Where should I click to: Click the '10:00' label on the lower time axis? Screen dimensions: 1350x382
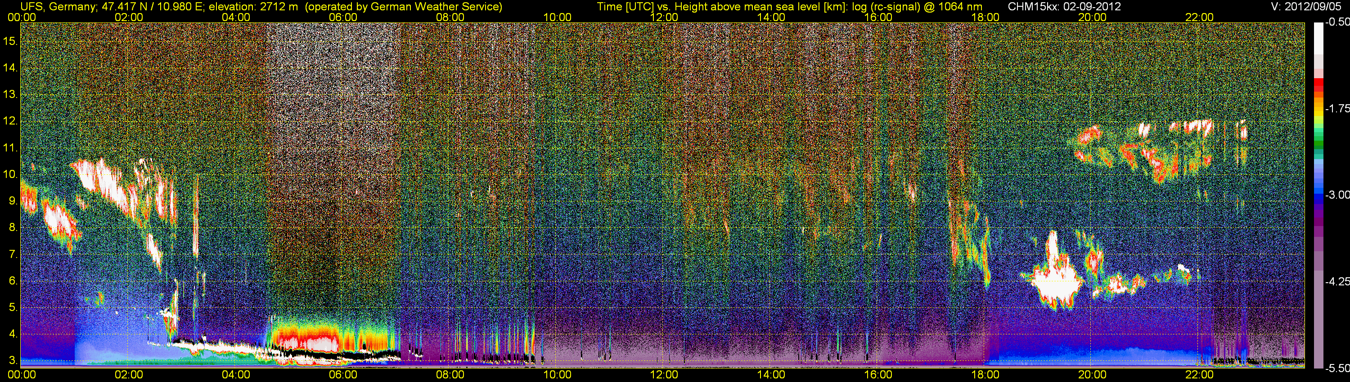(557, 375)
